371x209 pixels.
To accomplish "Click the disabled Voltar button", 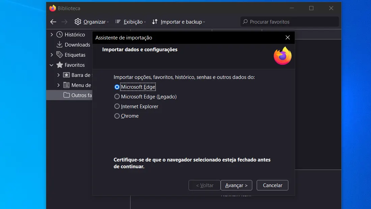I will pyautogui.click(x=205, y=185).
